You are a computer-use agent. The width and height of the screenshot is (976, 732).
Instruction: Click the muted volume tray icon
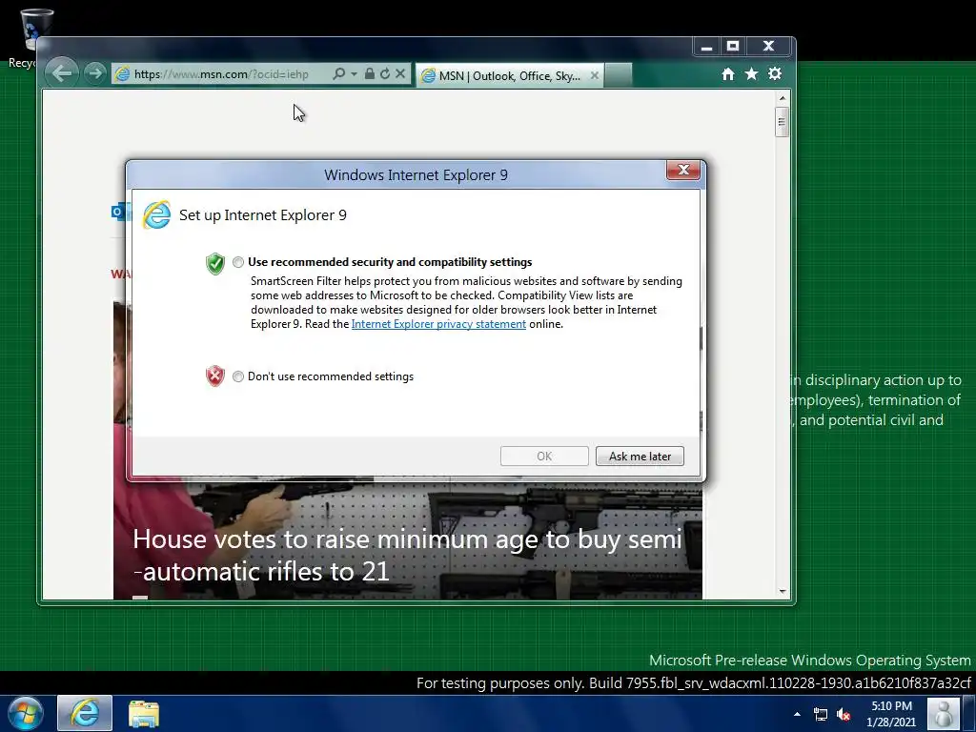pos(844,714)
